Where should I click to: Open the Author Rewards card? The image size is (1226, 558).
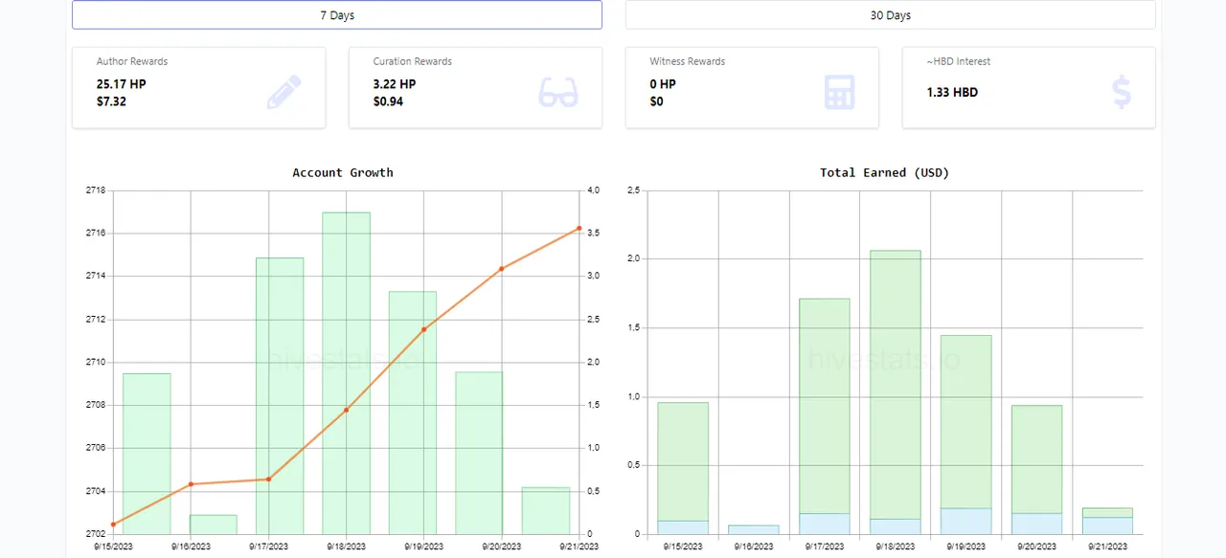tap(198, 87)
